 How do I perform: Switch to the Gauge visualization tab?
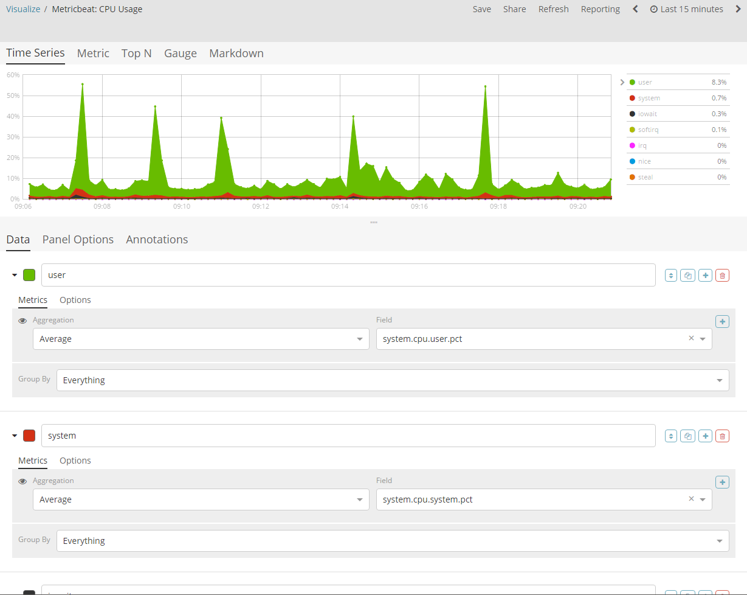click(180, 53)
